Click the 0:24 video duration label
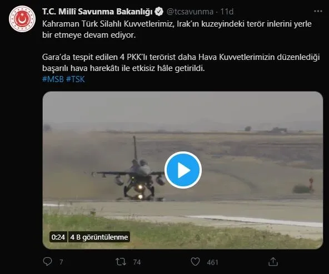The width and height of the screenshot is (329, 274). click(58, 237)
